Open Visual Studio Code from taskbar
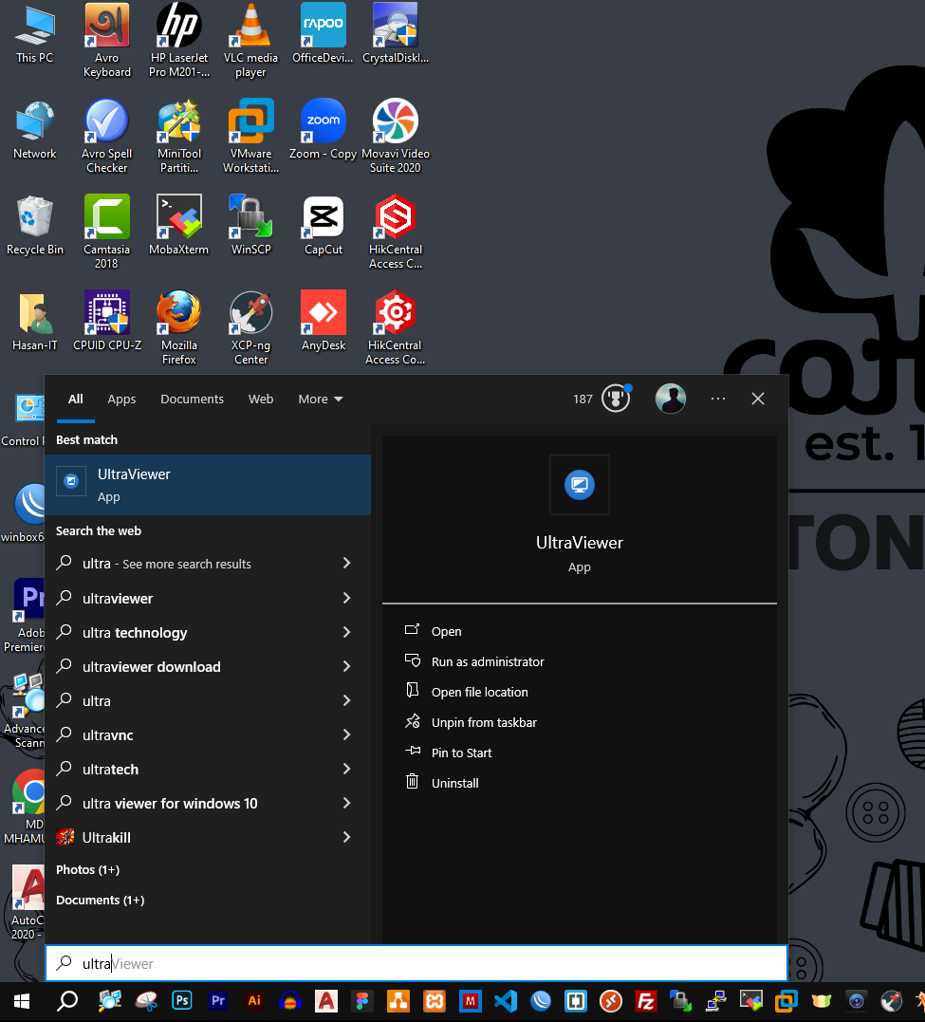 [505, 1000]
